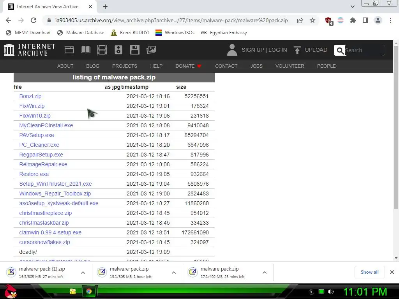Open the Software floppy disk icon

pos(134,49)
